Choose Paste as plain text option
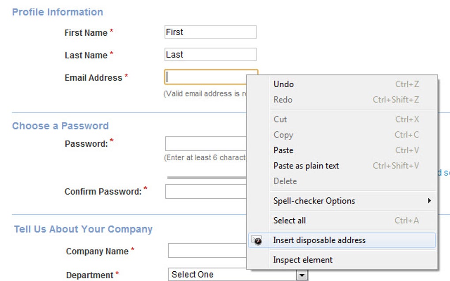The height and width of the screenshot is (281, 450). point(306,166)
